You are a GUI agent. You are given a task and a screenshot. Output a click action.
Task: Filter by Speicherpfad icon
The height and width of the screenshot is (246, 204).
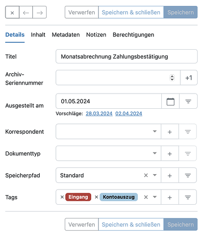click(x=188, y=175)
